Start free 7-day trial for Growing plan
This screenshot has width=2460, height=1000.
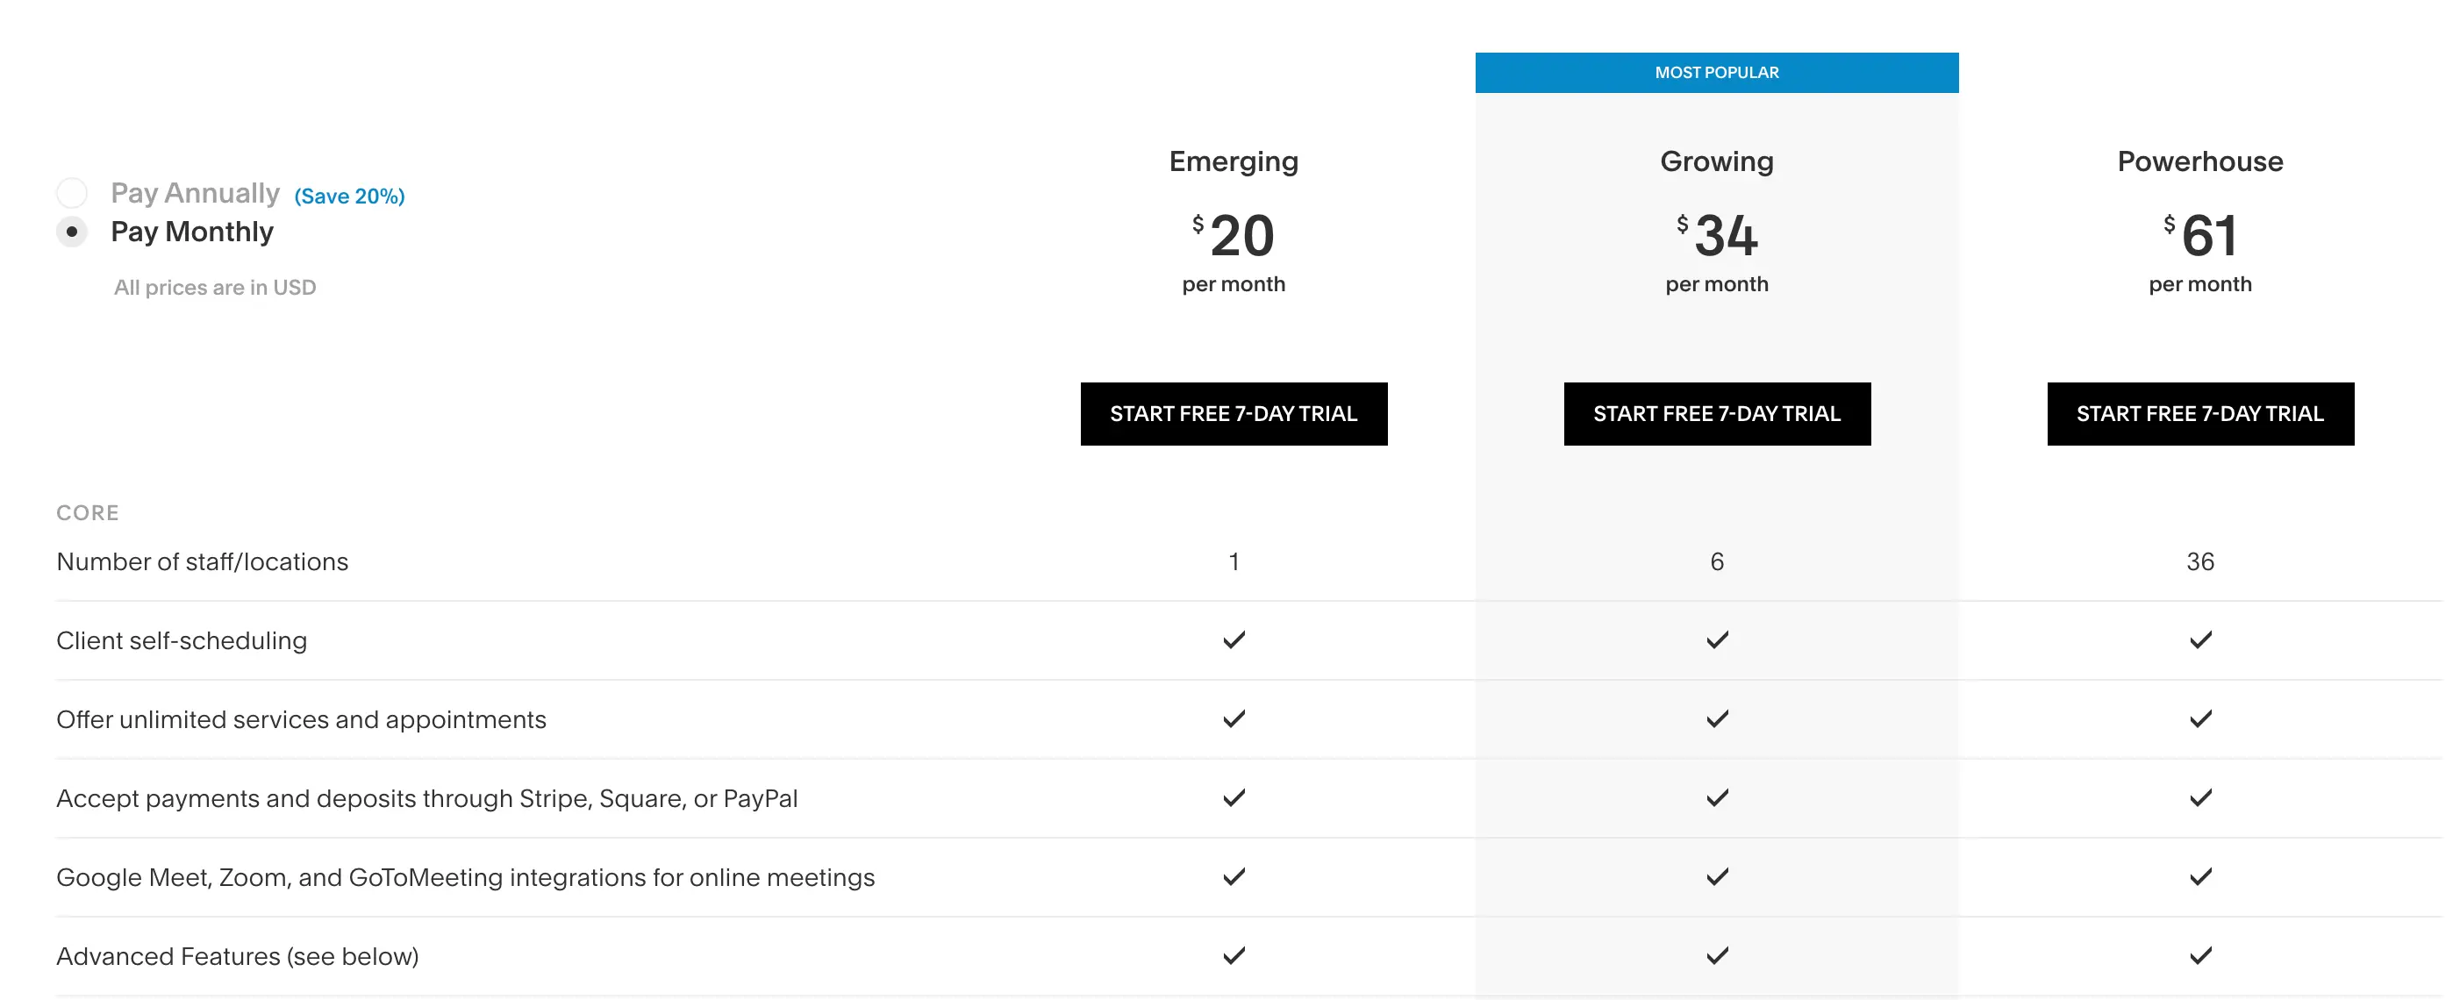tap(1717, 413)
